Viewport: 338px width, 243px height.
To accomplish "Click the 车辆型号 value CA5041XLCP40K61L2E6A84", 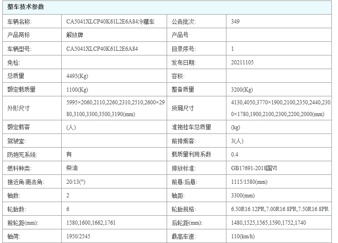I will [x=102, y=48].
